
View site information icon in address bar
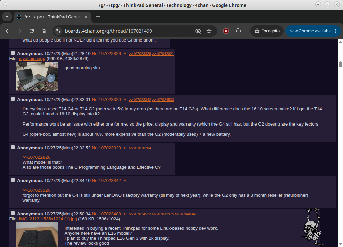pos(58,31)
